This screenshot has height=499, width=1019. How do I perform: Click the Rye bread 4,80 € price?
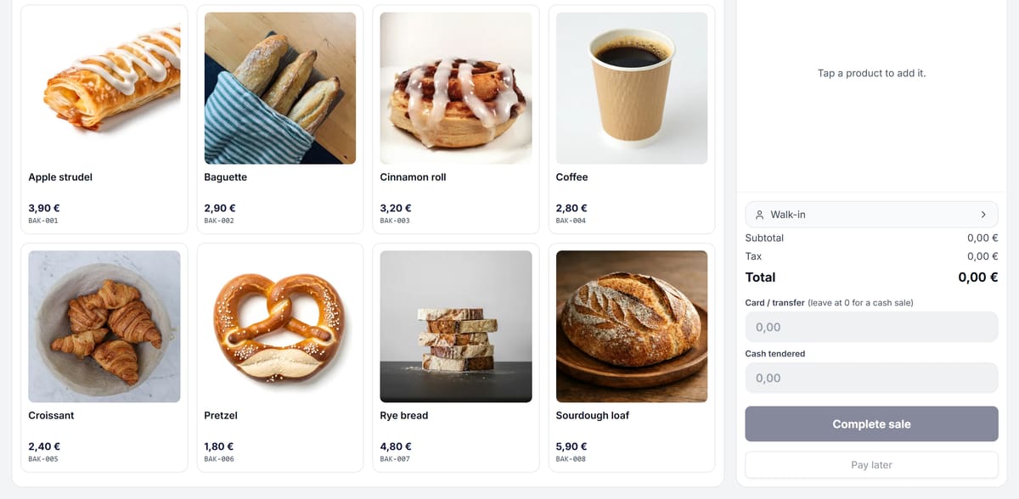396,446
